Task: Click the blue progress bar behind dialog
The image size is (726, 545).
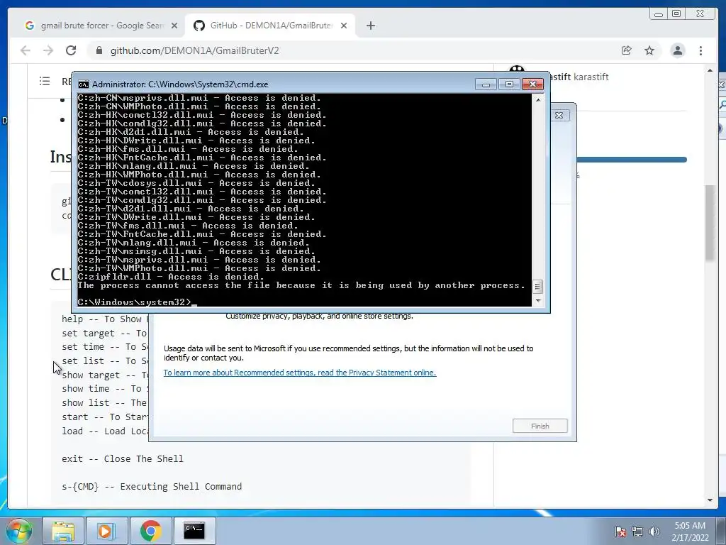Action: (x=632, y=160)
